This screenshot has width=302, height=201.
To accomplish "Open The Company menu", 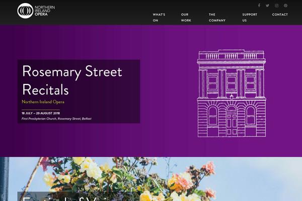I will (217, 17).
